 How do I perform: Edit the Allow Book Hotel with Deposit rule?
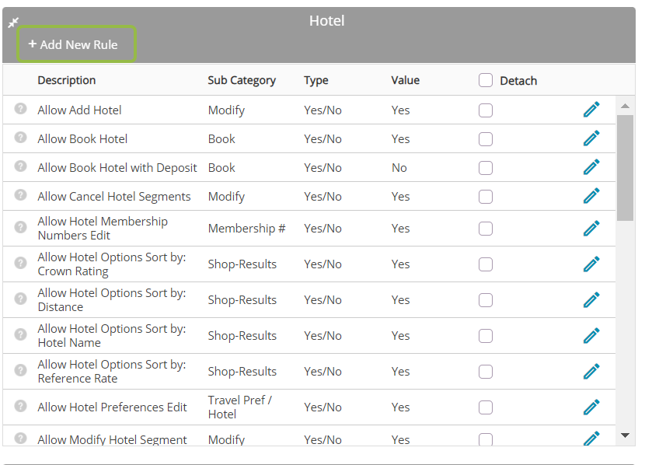591,167
